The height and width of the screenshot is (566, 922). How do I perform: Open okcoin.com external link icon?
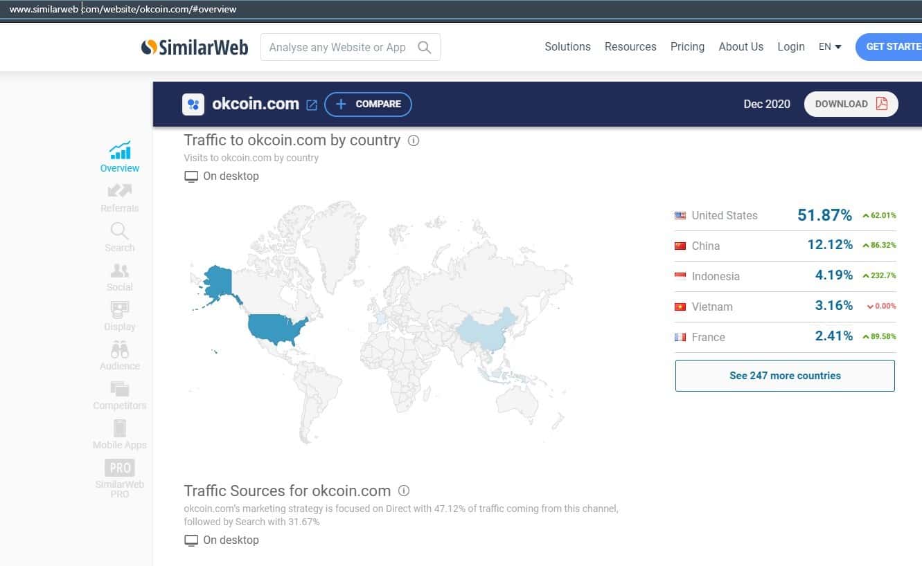312,105
